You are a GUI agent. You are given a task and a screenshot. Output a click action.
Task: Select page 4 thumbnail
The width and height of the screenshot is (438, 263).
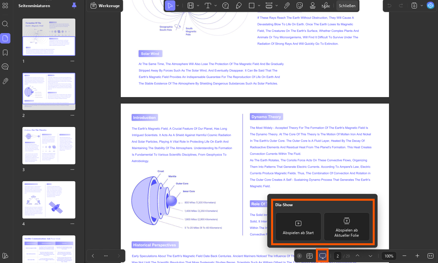(x=49, y=200)
